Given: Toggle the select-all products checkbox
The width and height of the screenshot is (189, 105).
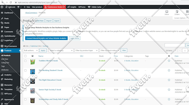Looking at the screenshot, I should (25, 56).
